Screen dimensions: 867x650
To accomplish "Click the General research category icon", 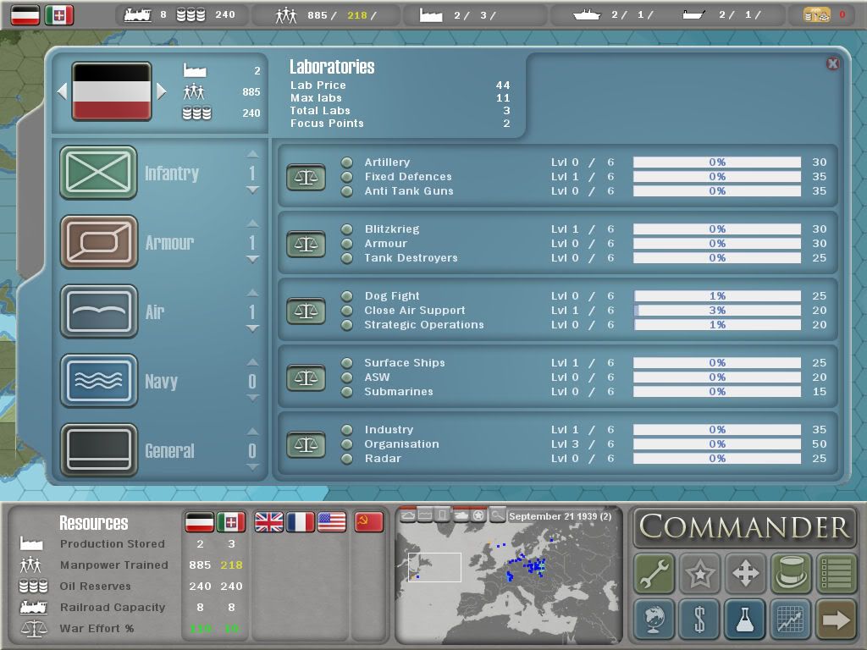I will (98, 450).
